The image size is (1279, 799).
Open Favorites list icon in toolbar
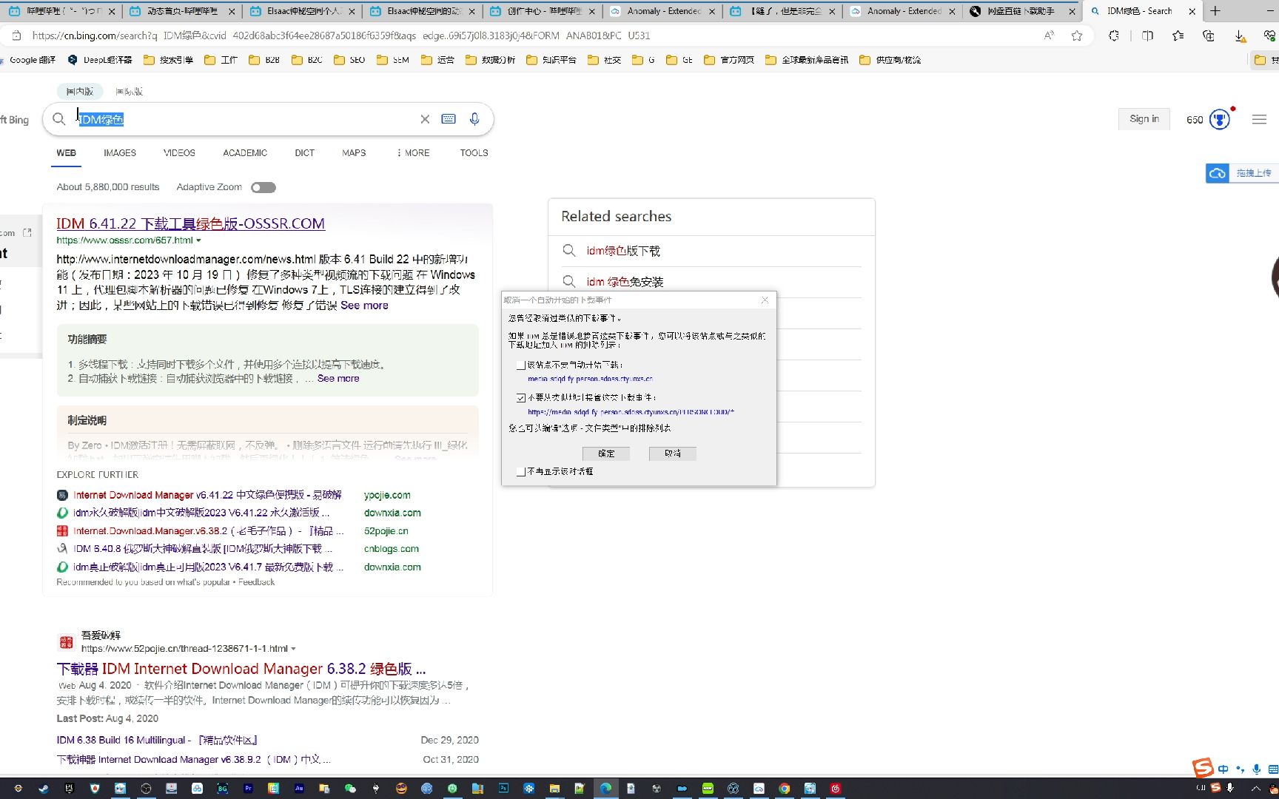click(x=1178, y=36)
